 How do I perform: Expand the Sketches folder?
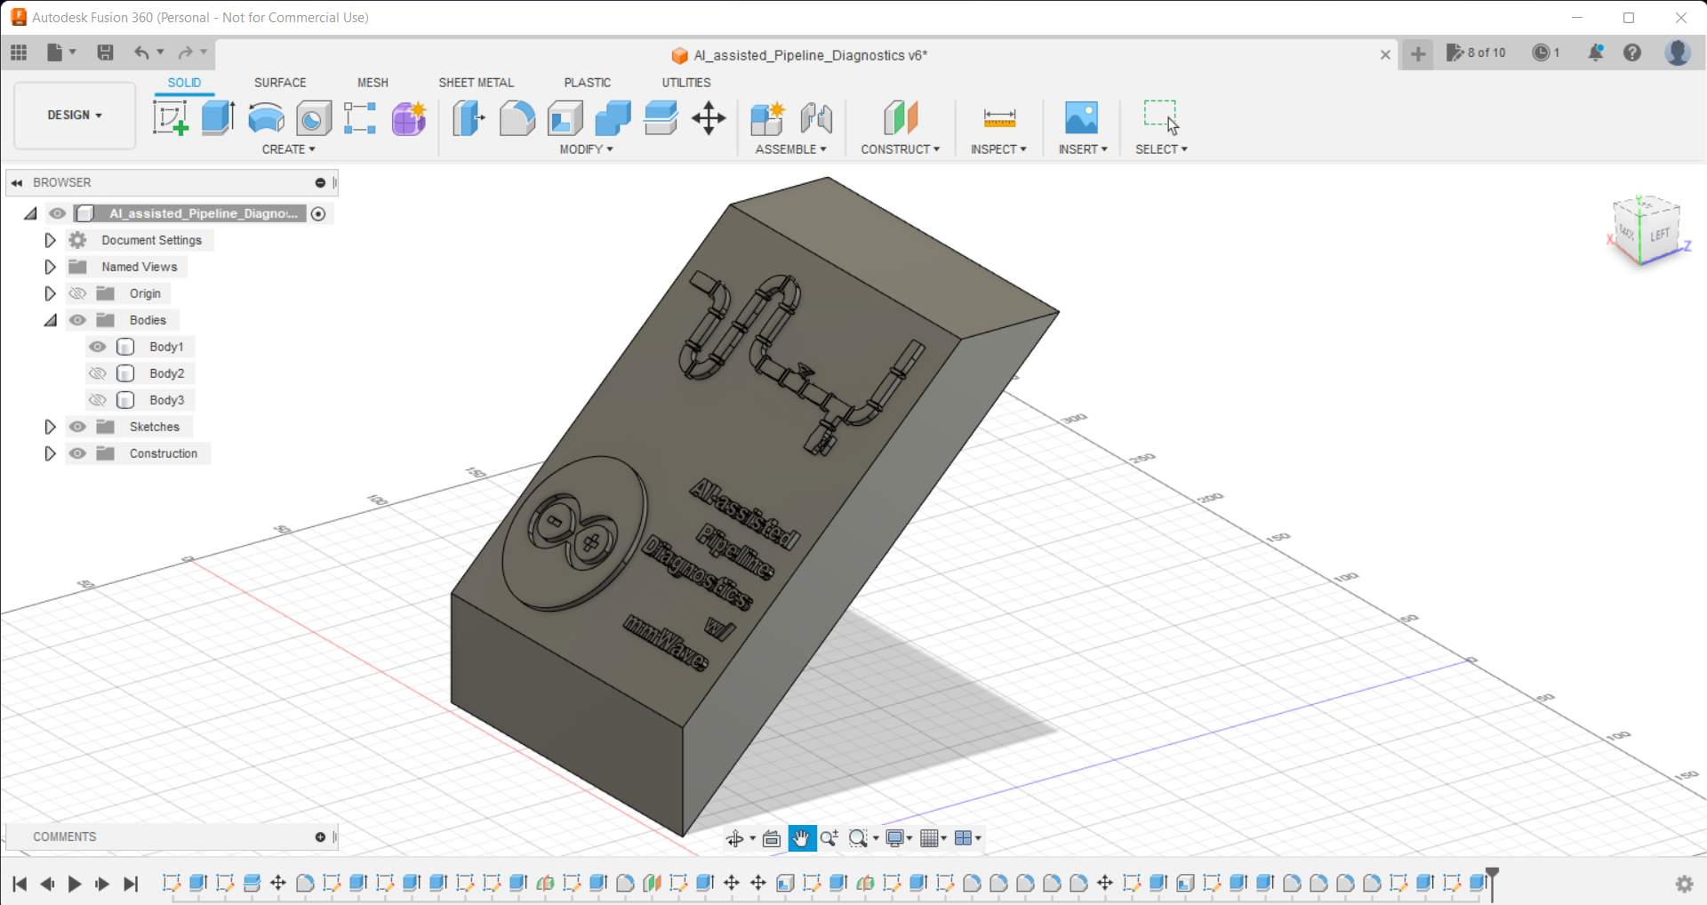coord(50,427)
